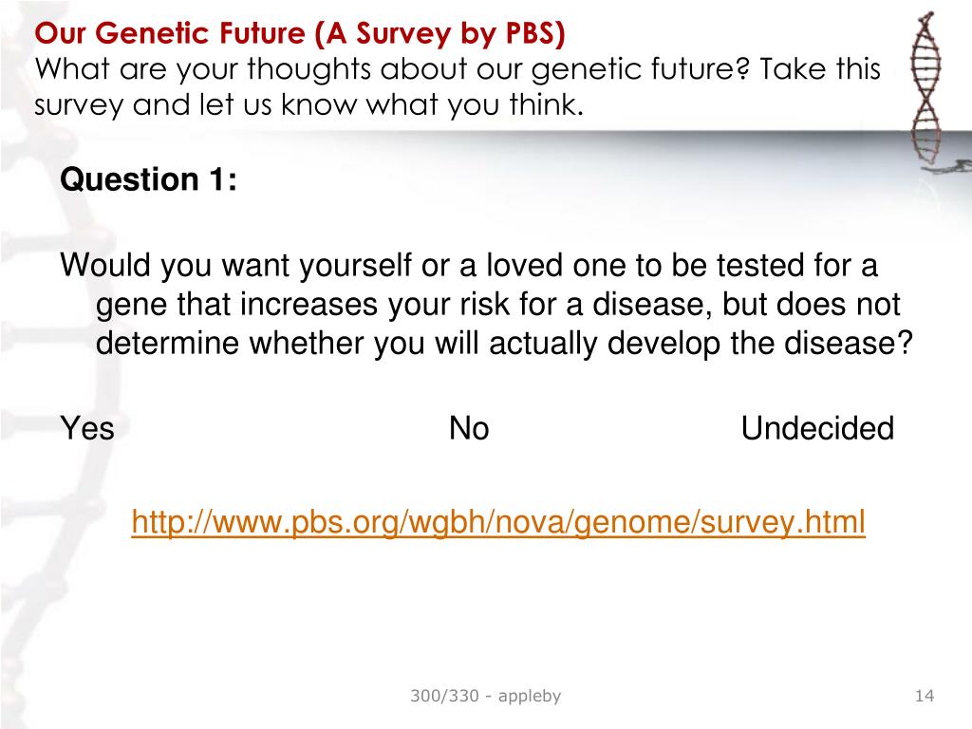Click the 300/330 - appleby footer text
Screen dimensions: 972x729
tap(485, 696)
